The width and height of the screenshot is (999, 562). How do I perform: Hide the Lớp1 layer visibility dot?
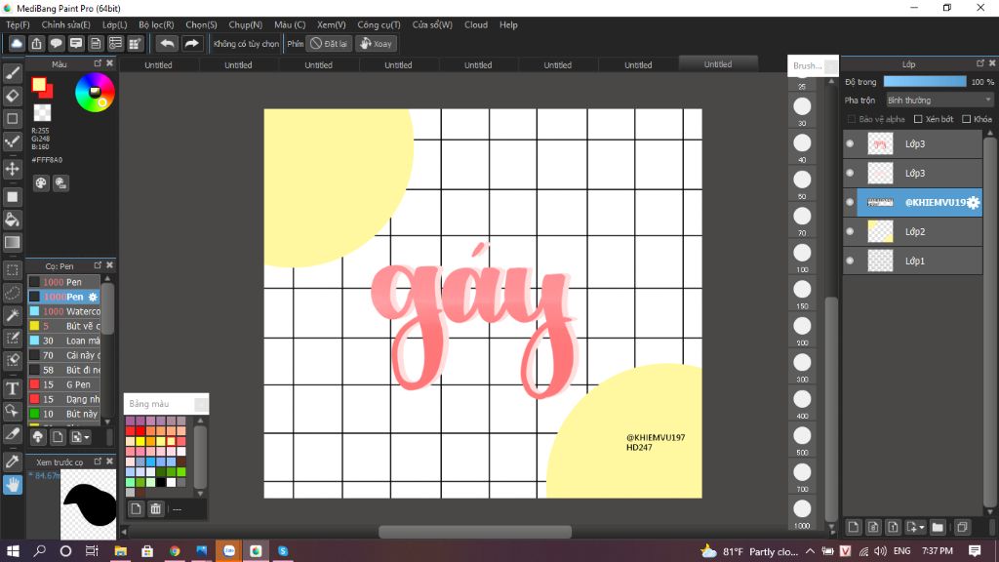click(850, 261)
